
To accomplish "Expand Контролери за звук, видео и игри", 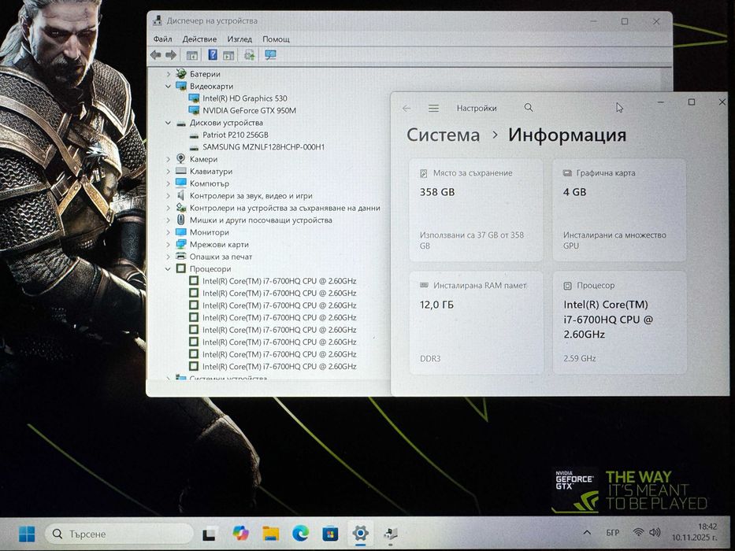I will [x=169, y=196].
